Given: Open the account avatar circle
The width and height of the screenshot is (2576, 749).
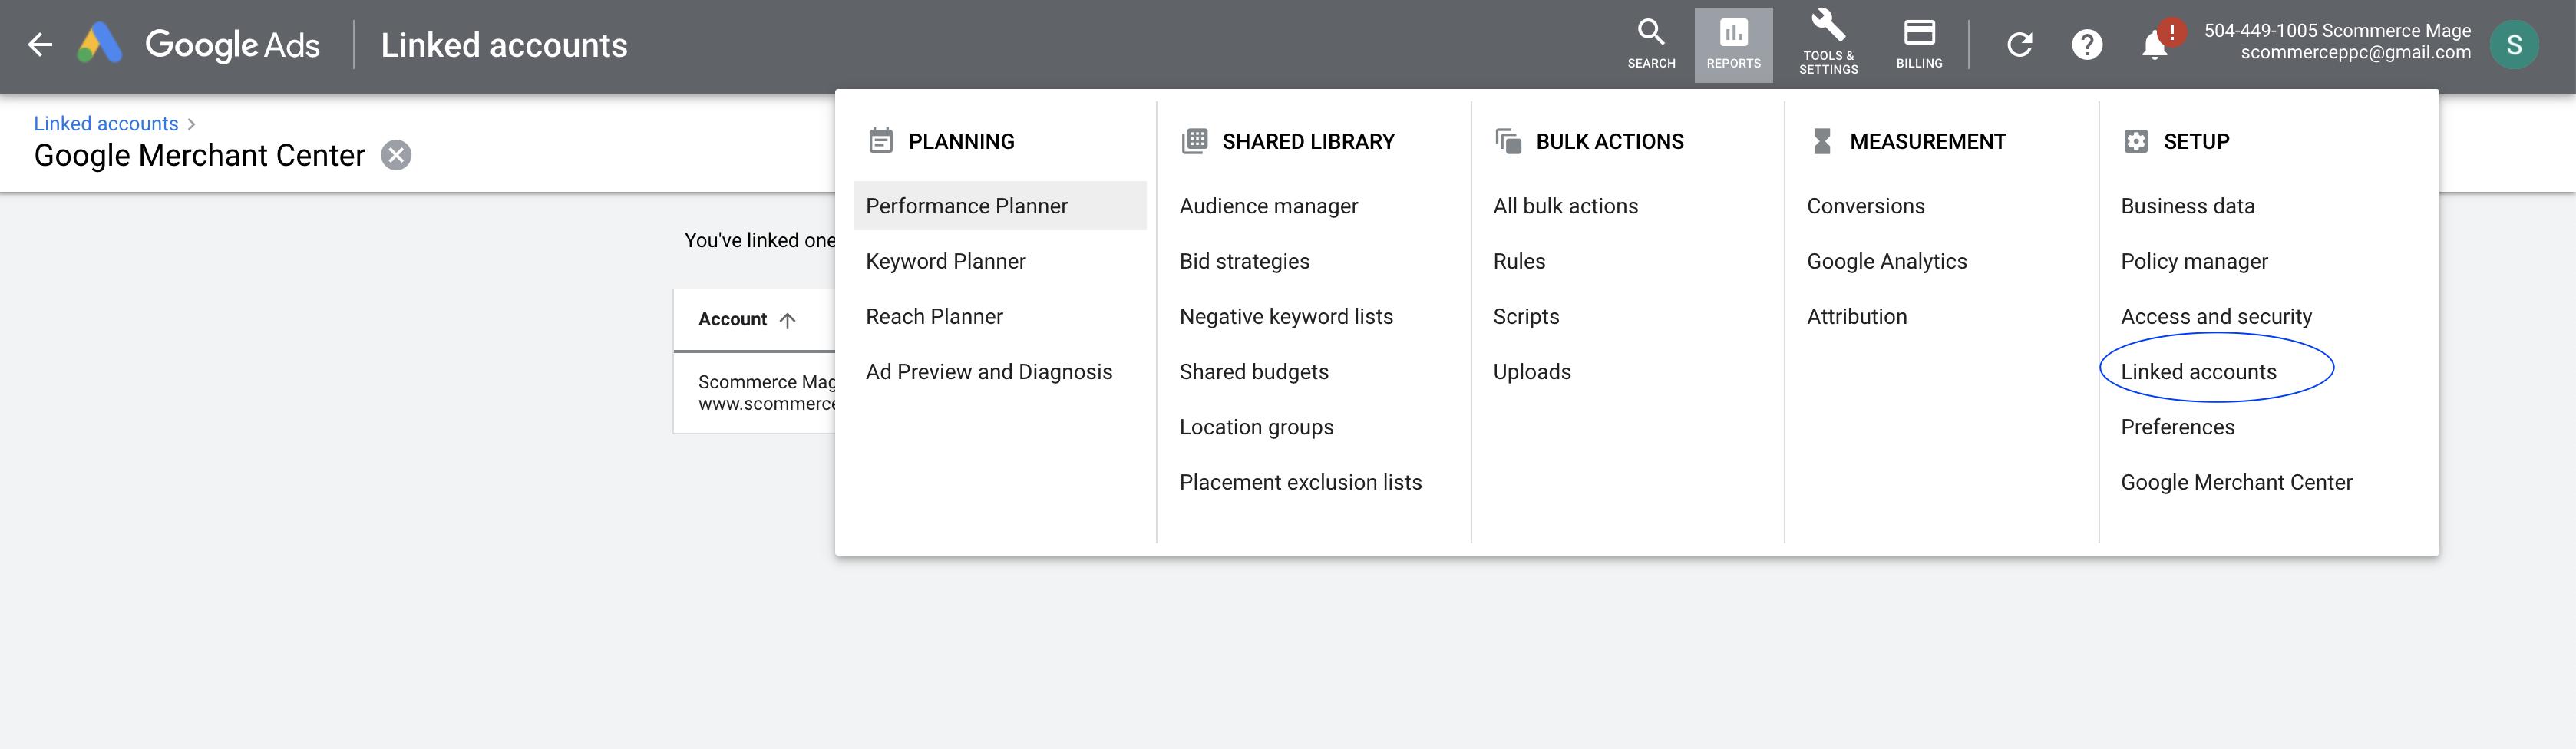Looking at the screenshot, I should click(2515, 44).
